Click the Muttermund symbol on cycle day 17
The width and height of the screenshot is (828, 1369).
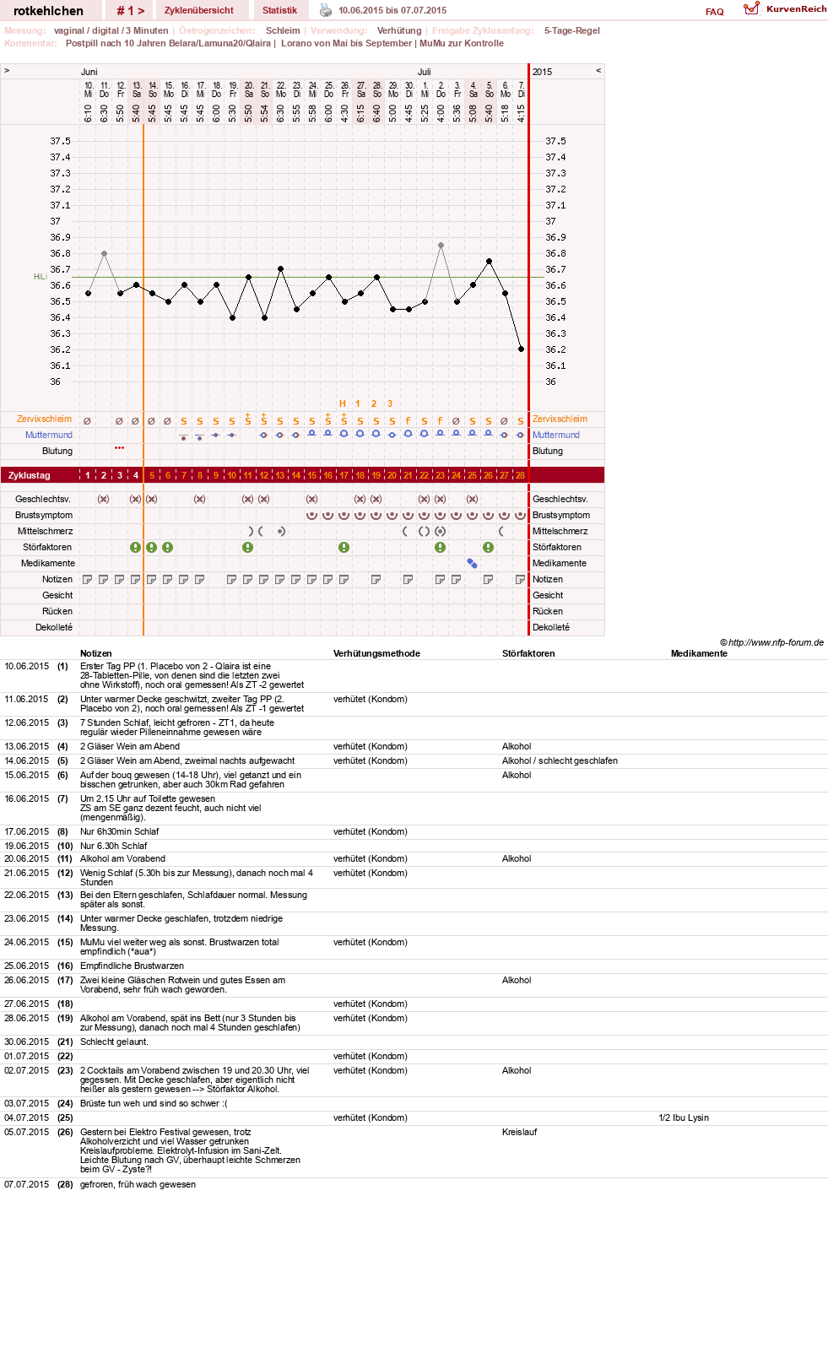point(344,433)
